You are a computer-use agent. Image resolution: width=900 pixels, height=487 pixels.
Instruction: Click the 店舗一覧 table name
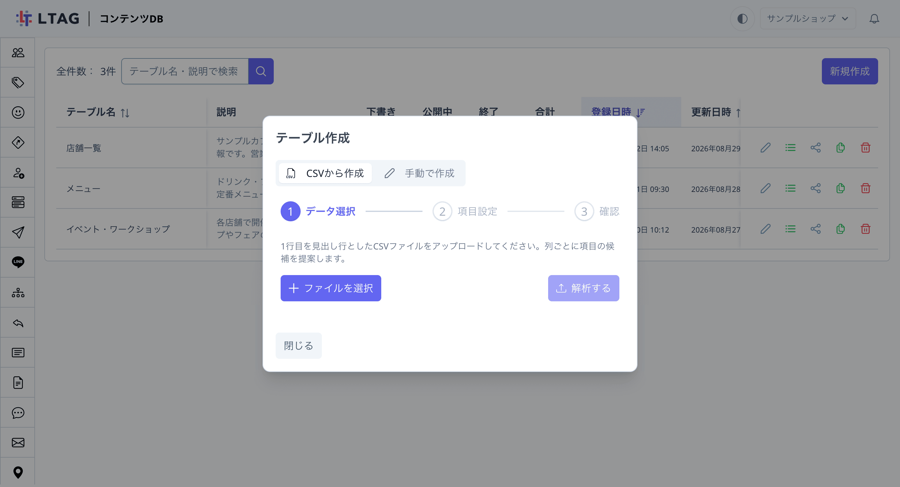click(84, 148)
